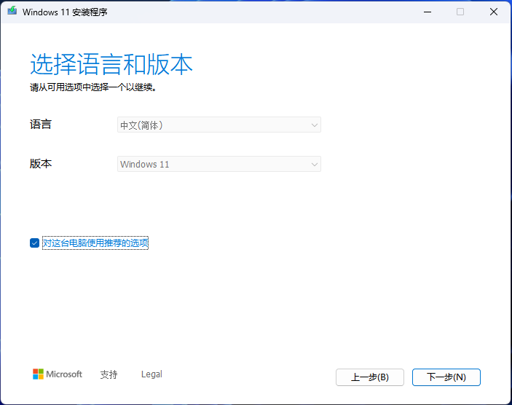Viewport: 512px width, 405px height.
Task: Click the chevron arrow in 语言 box
Action: [315, 125]
